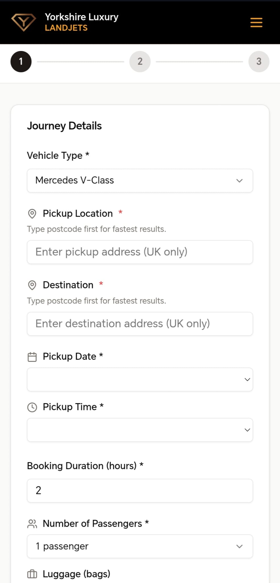Click the Pickup Time clock icon
This screenshot has width=280, height=583.
(32, 407)
